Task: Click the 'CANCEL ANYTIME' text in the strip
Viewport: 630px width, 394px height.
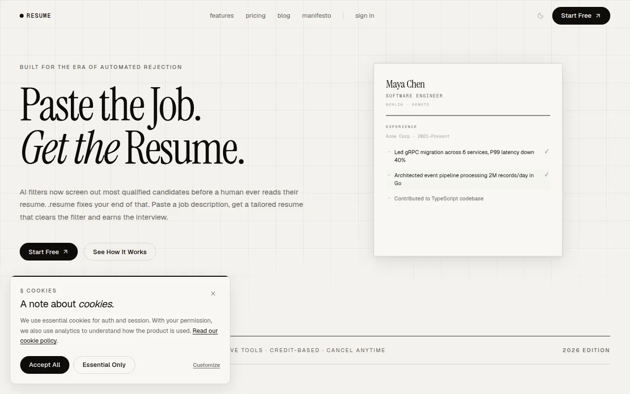Action: point(356,350)
